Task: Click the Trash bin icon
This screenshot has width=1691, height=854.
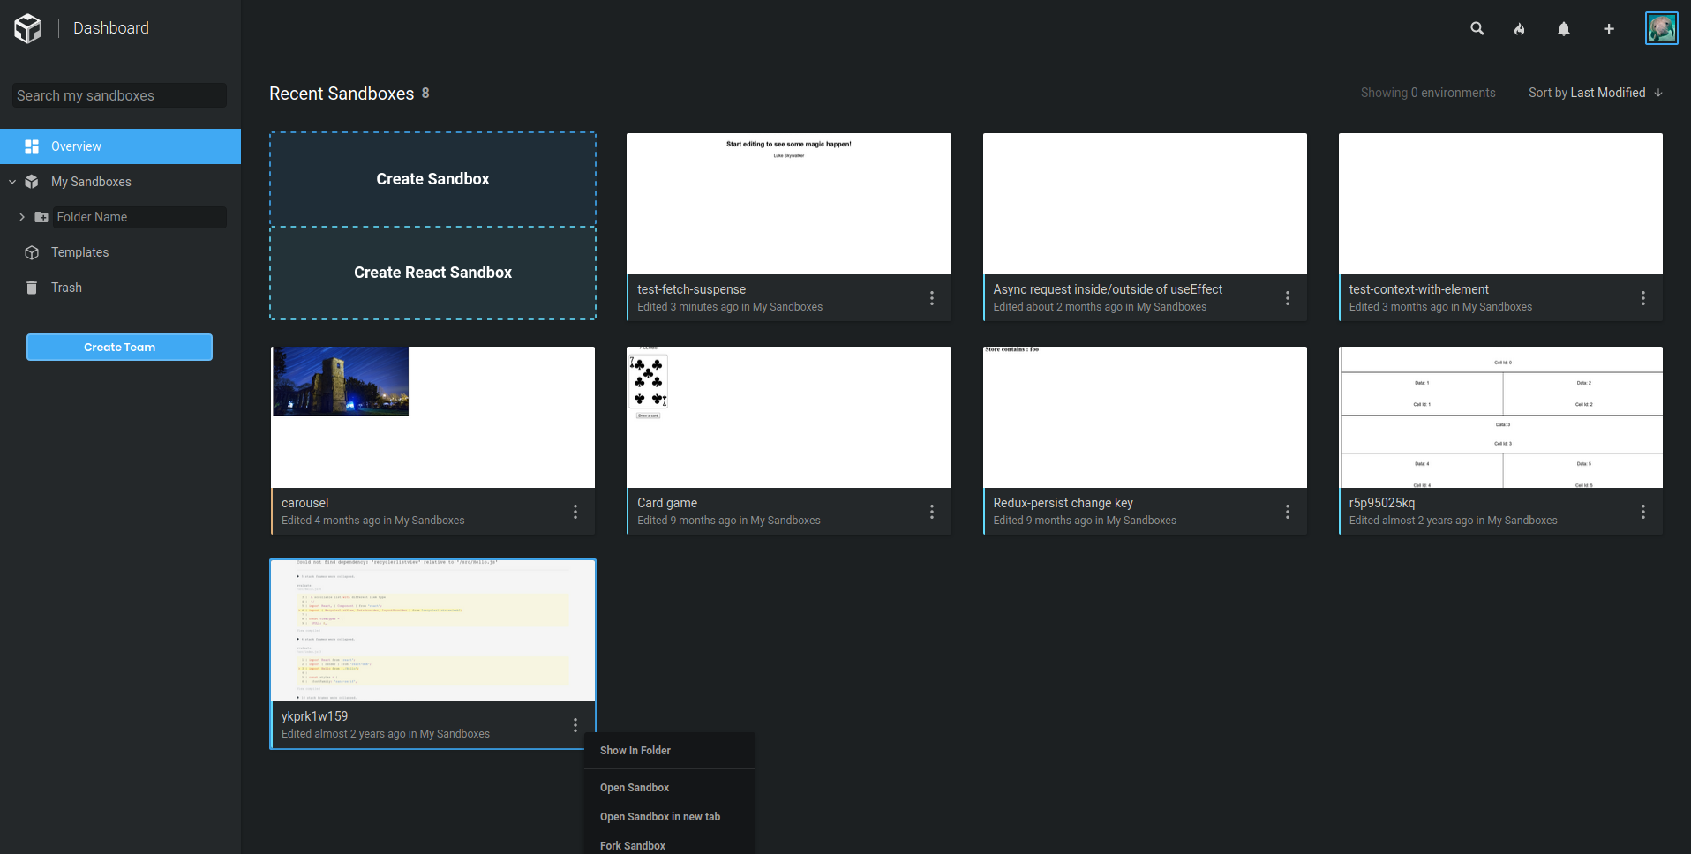Action: point(32,288)
